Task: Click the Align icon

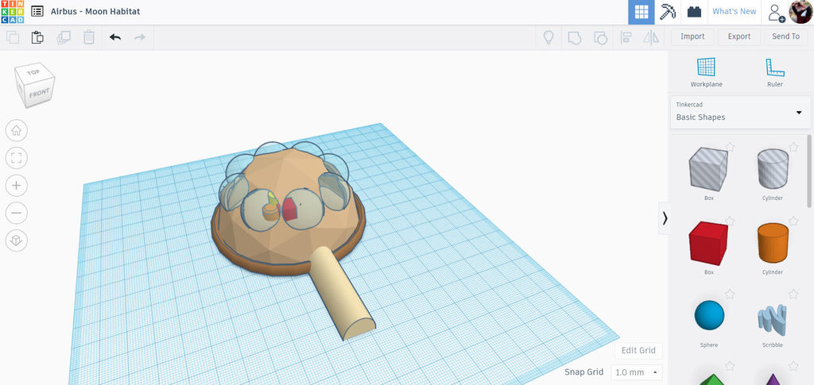Action: click(x=626, y=37)
